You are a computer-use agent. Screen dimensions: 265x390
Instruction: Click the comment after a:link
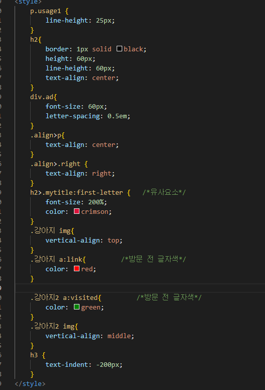[x=154, y=259]
